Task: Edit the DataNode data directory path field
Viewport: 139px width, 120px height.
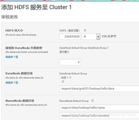Action: tap(99, 89)
